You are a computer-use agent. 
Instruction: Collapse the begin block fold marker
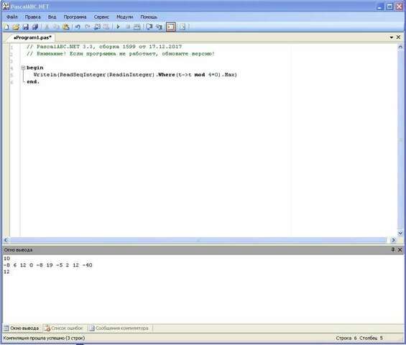tap(23, 68)
